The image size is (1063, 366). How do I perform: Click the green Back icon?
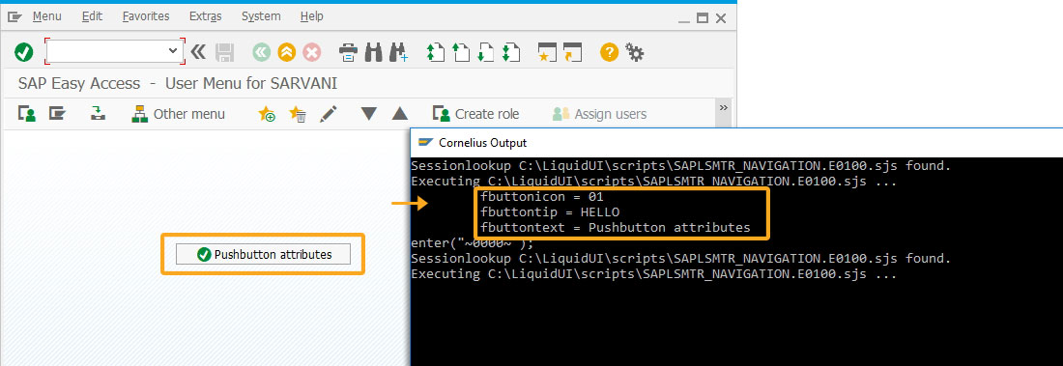pyautogui.click(x=261, y=51)
